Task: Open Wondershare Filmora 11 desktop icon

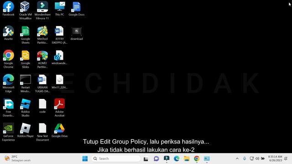Action: pos(42,10)
